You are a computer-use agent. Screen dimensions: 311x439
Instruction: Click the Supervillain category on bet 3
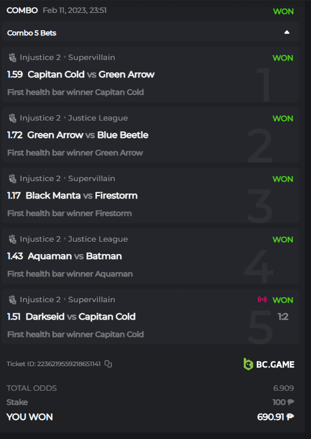91,178
